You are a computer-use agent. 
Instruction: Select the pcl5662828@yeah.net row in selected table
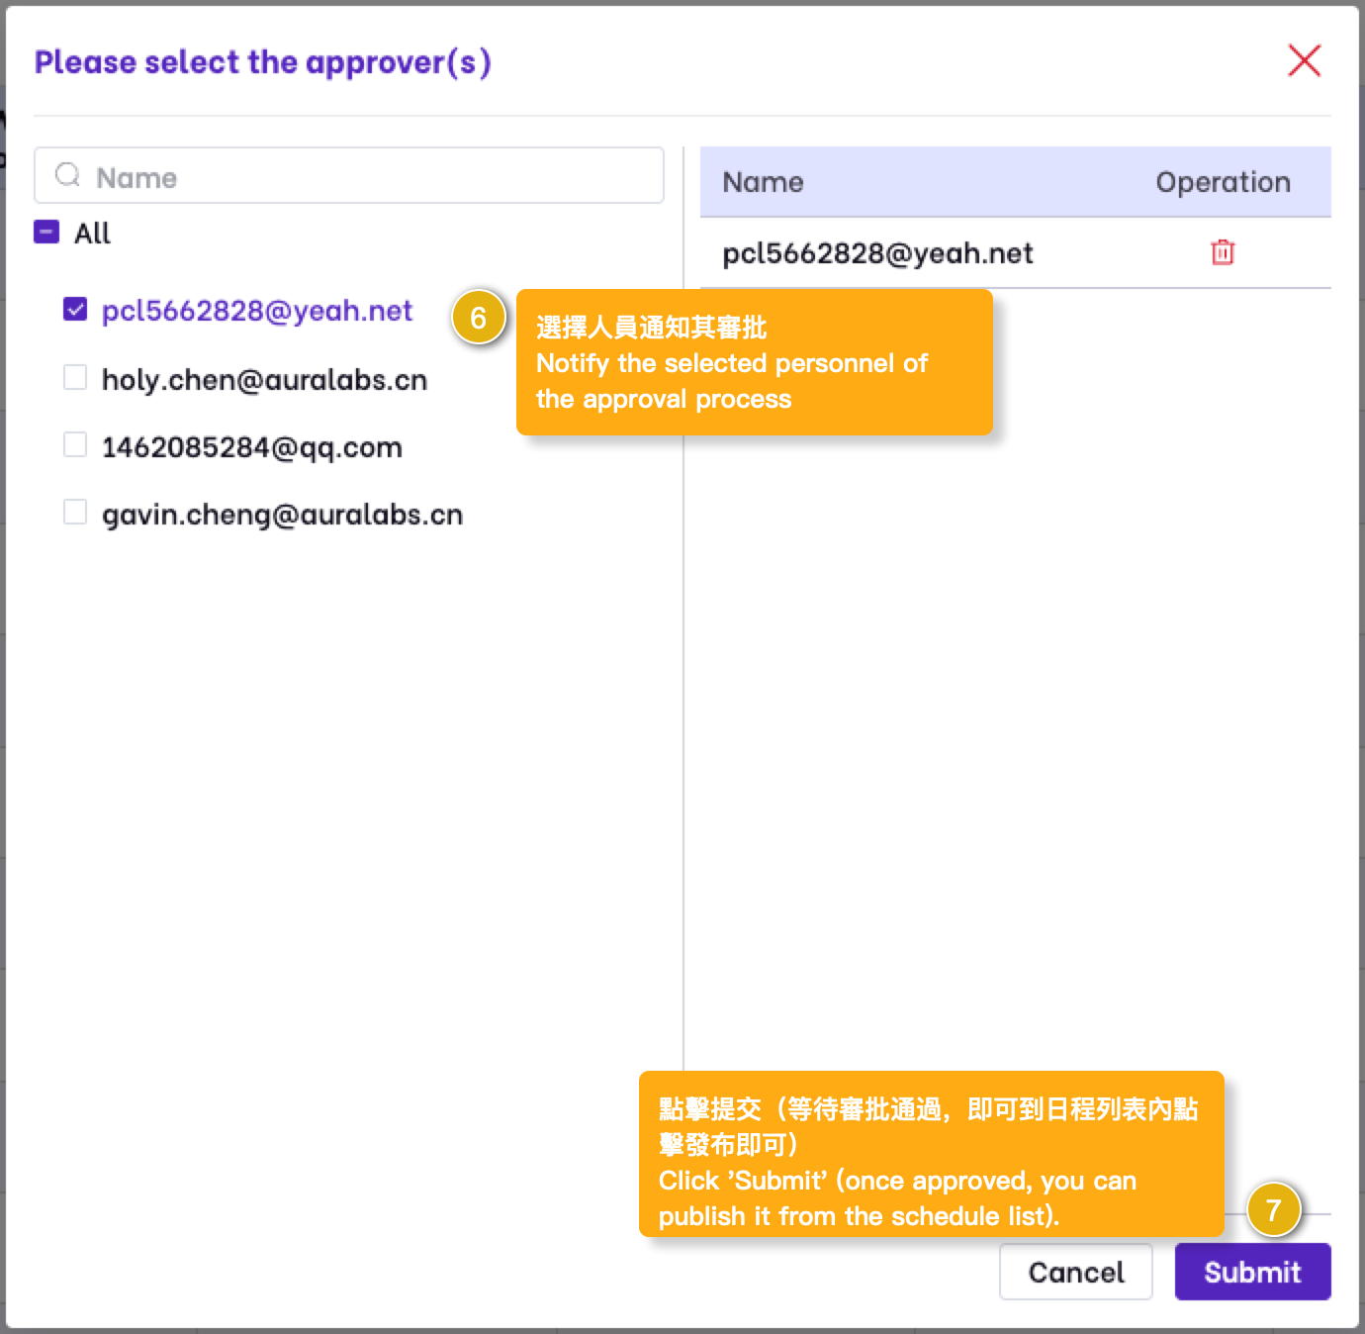877,253
